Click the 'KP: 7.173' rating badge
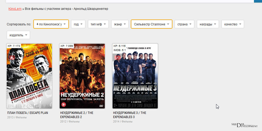Viewport: 262px width, 131px height. [x=14, y=46]
